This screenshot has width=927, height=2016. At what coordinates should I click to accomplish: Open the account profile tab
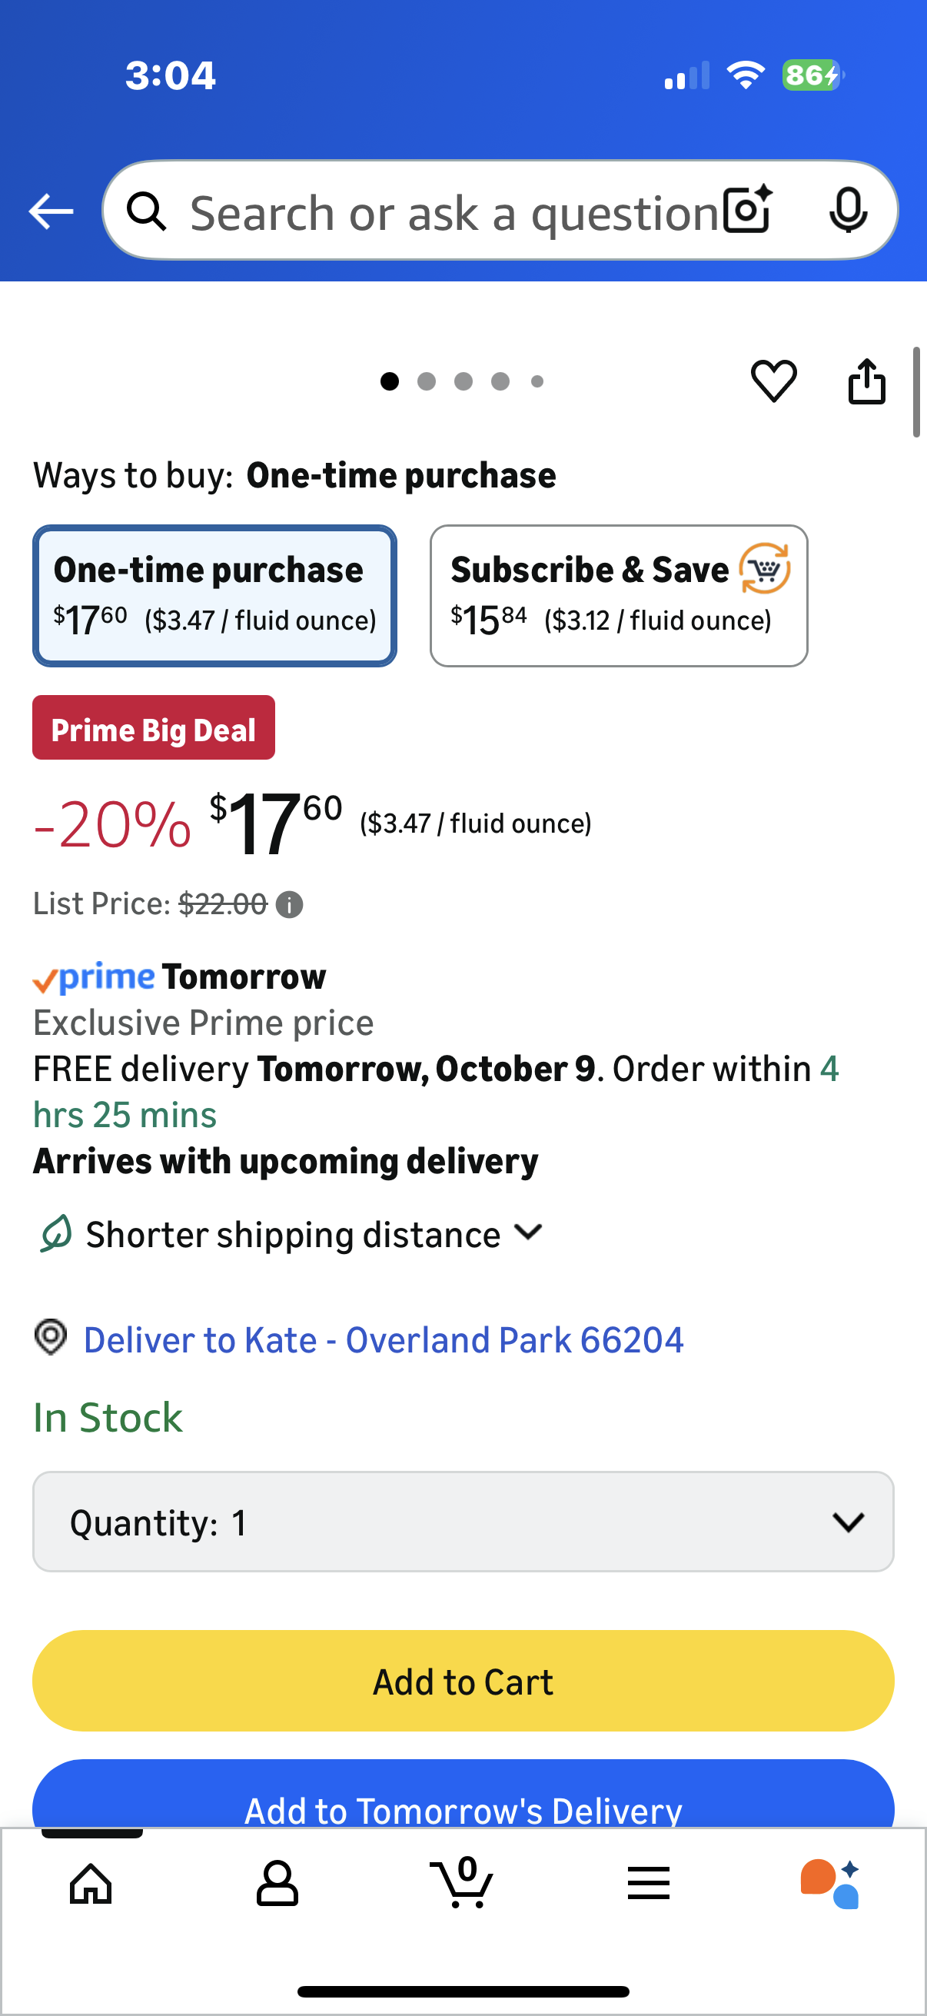click(277, 1883)
